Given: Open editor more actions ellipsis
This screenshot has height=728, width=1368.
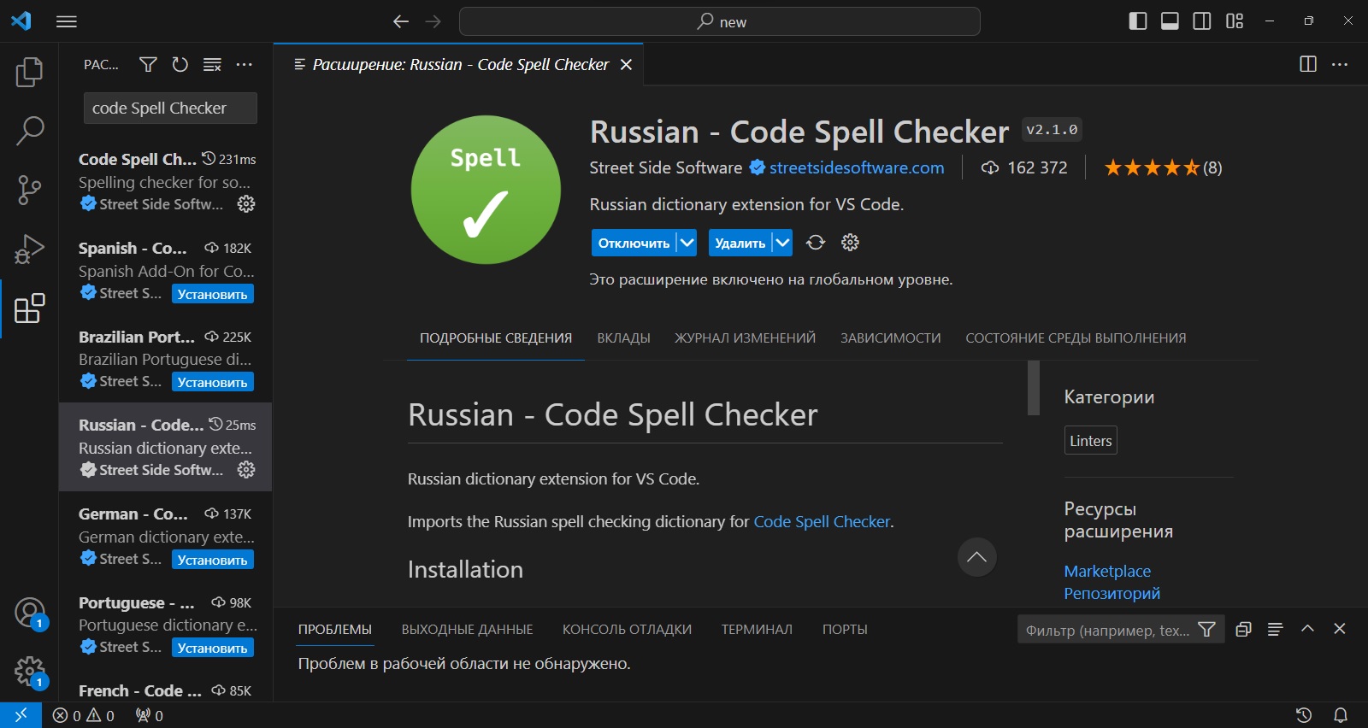Looking at the screenshot, I should [1340, 64].
